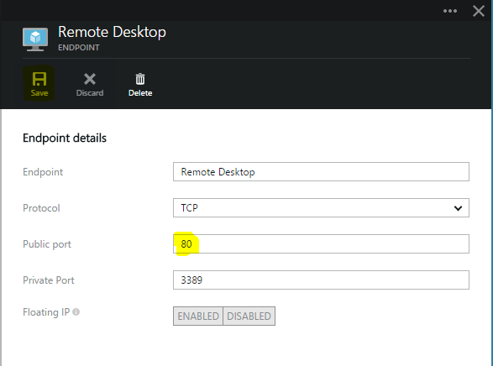Expand the Protocol dropdown chevron

click(458, 208)
